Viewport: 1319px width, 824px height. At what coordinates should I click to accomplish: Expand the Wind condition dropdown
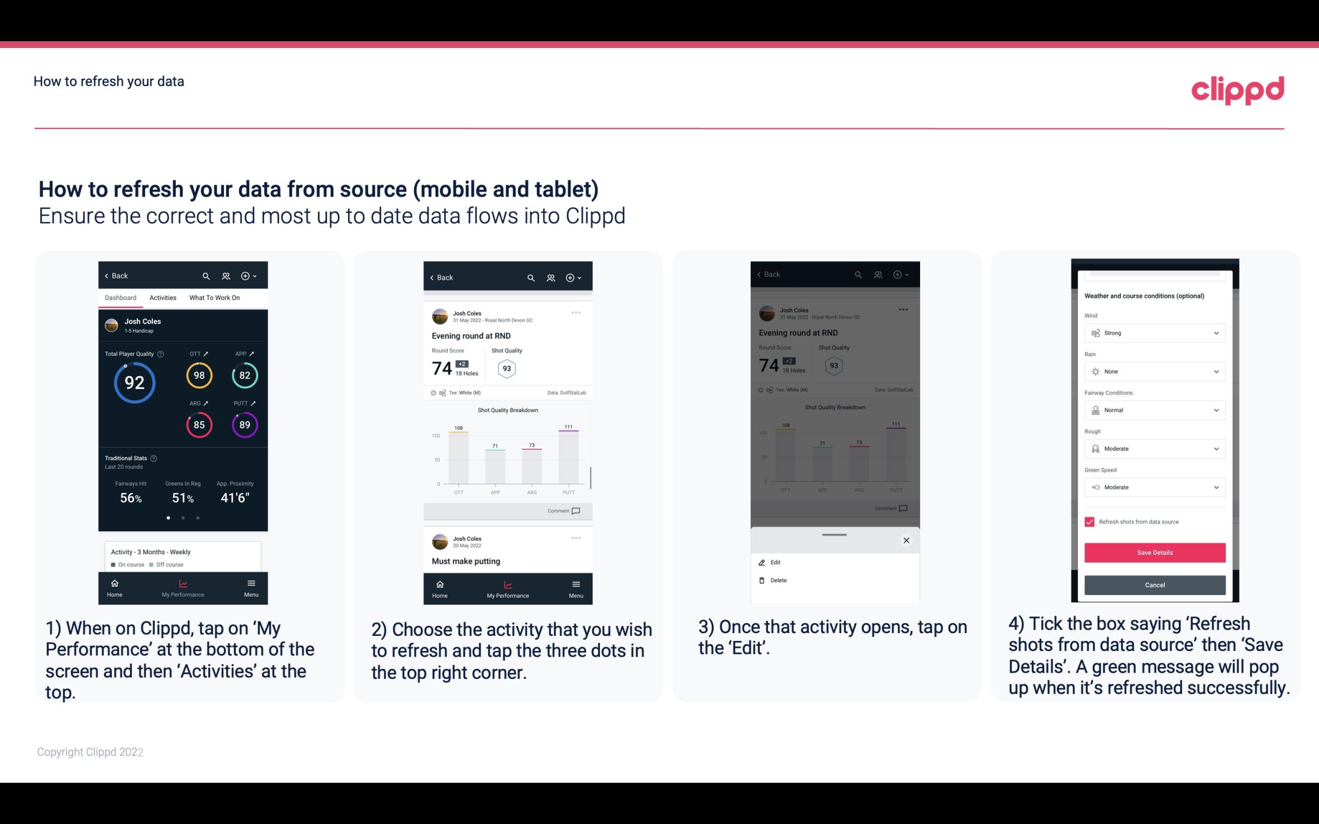pyautogui.click(x=1216, y=332)
